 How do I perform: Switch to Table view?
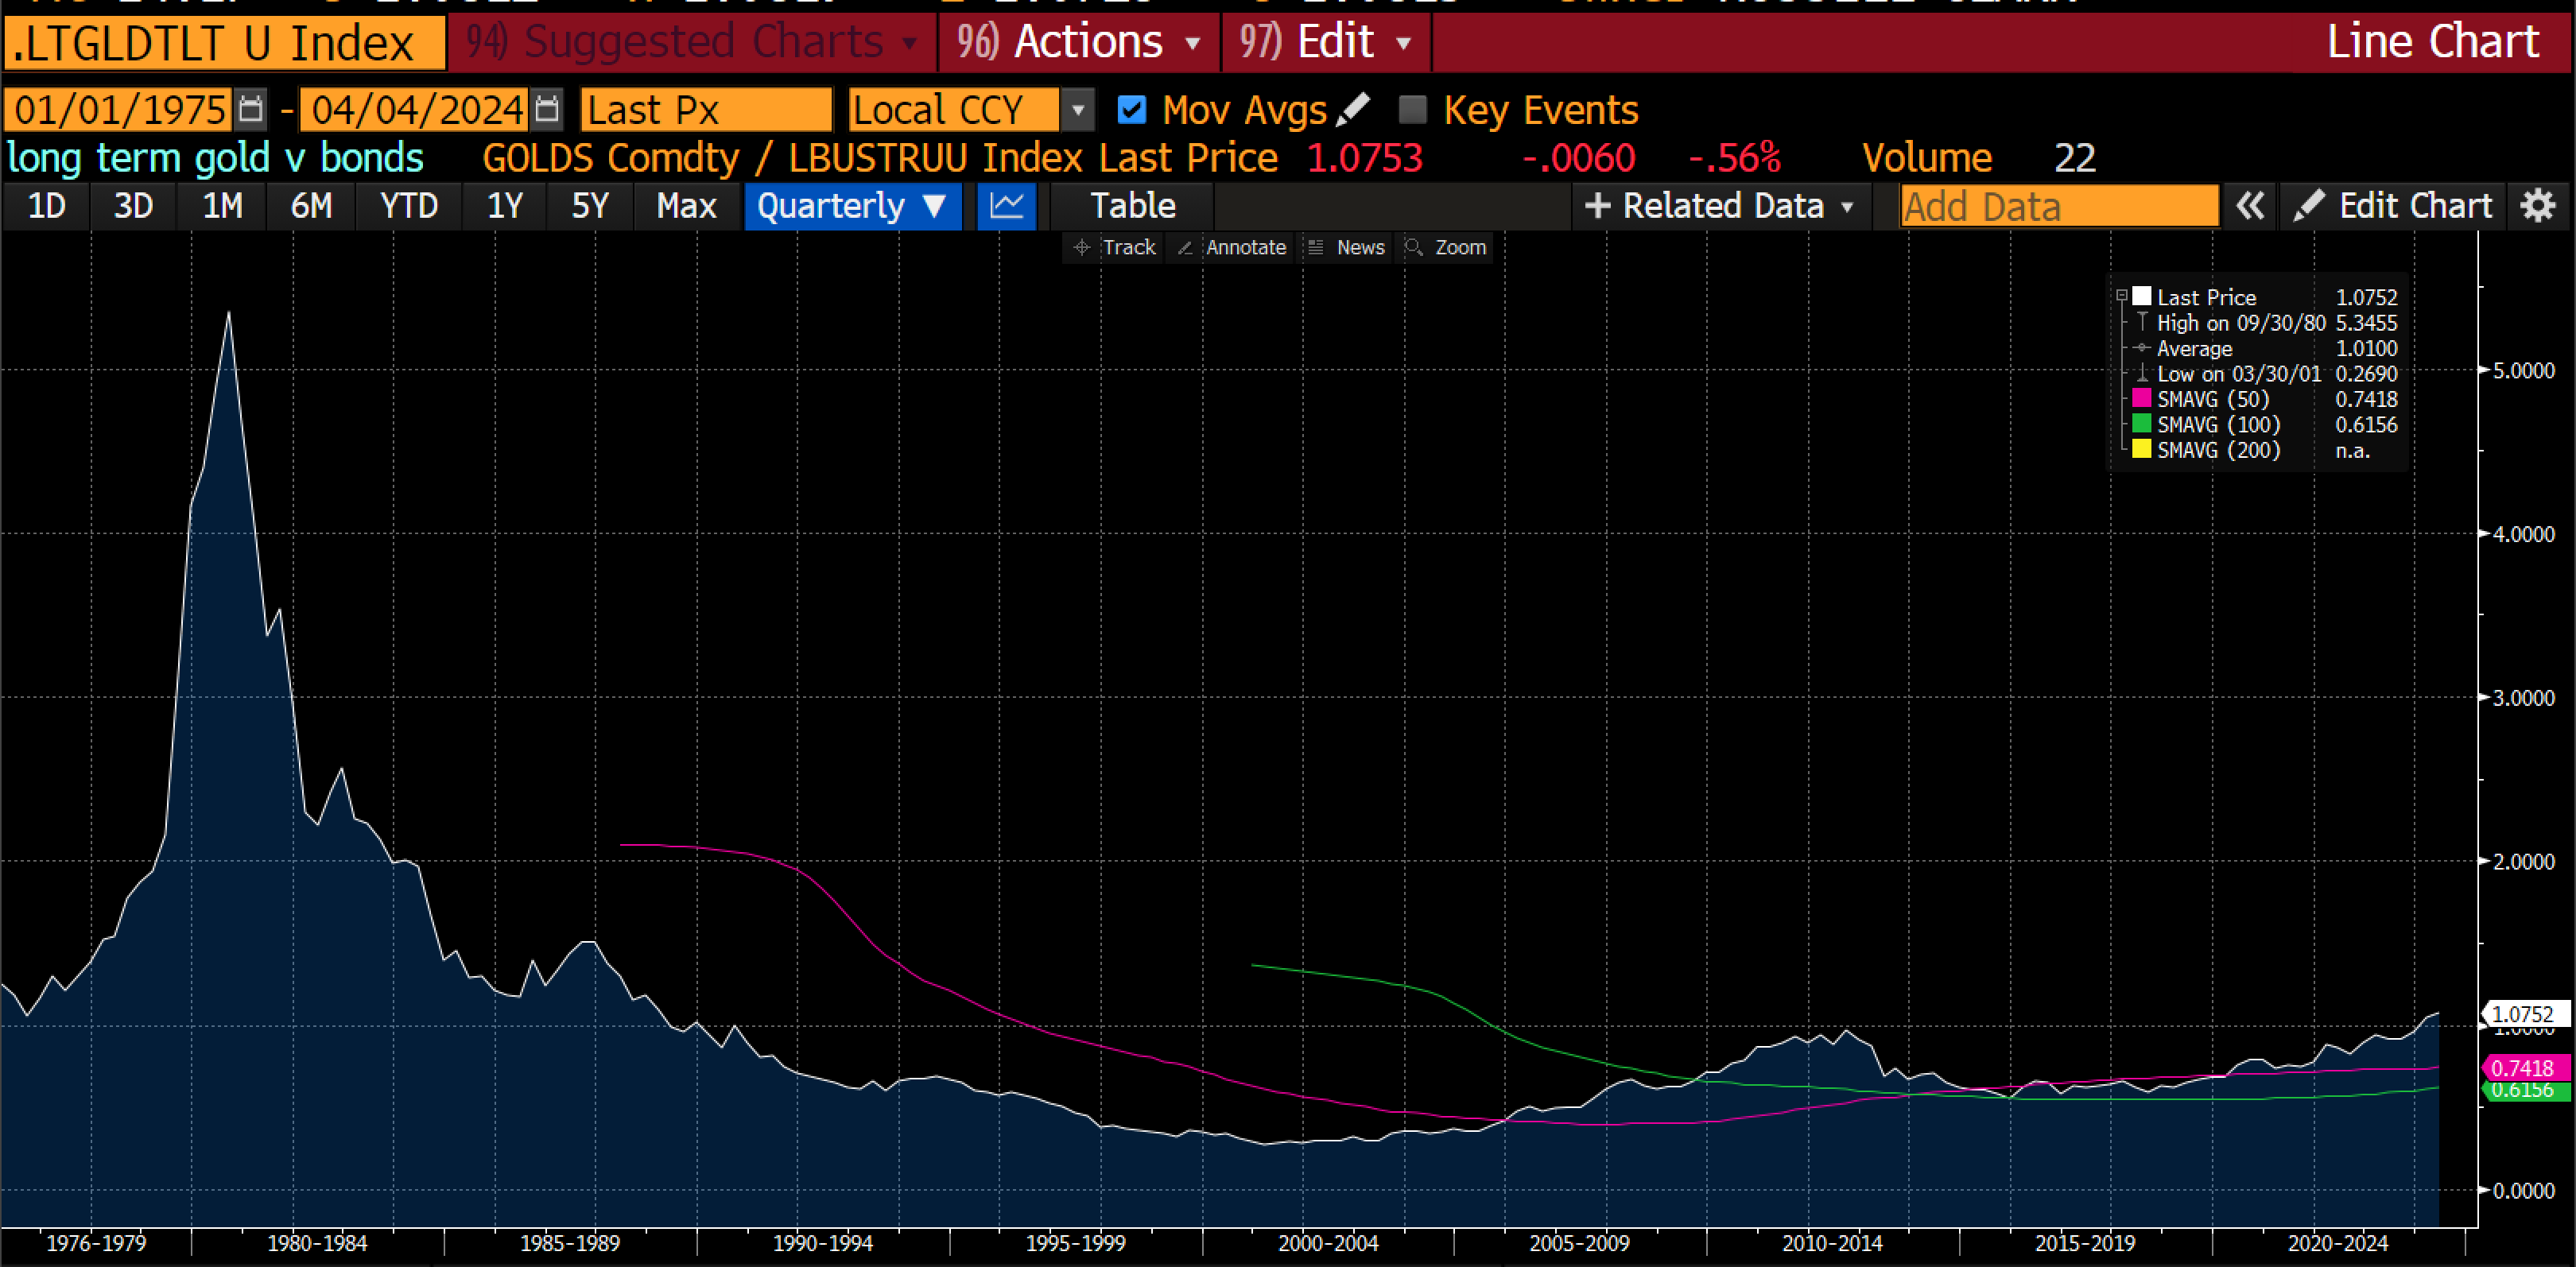[1132, 206]
